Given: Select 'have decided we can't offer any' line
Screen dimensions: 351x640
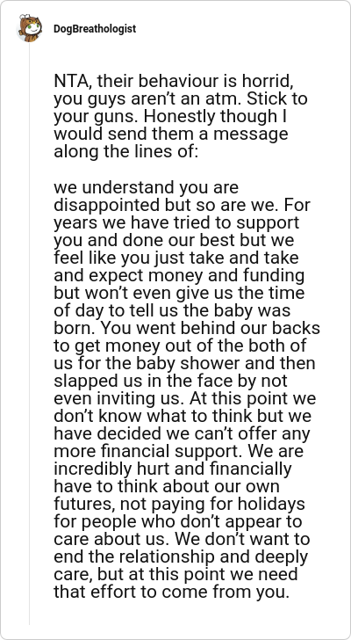Looking at the screenshot, I should [x=182, y=433].
